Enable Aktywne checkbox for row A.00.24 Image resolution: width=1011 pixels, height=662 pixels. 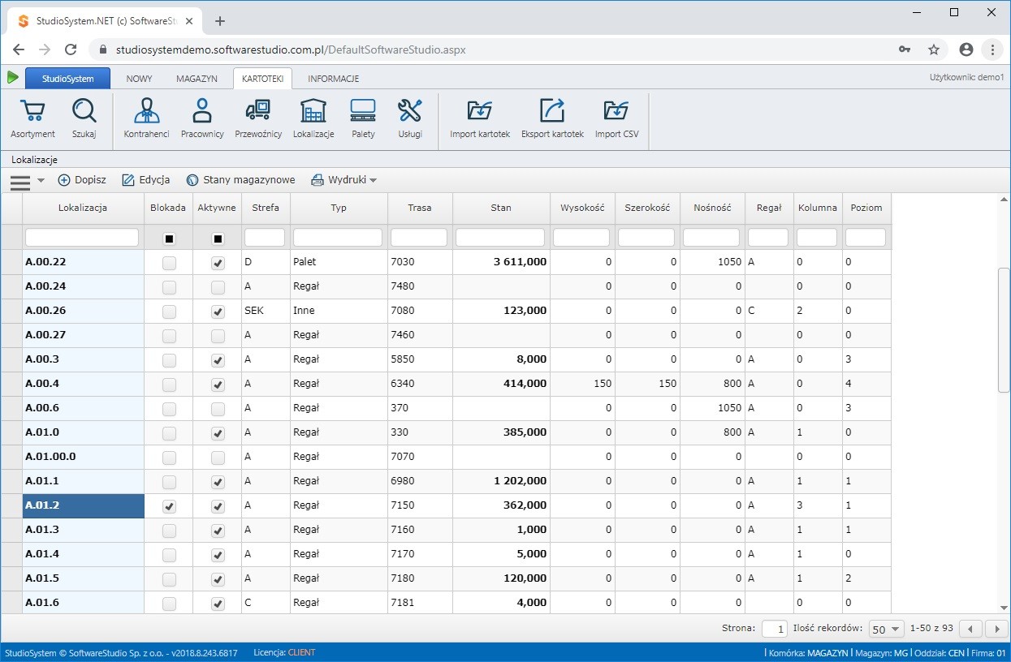tap(218, 287)
